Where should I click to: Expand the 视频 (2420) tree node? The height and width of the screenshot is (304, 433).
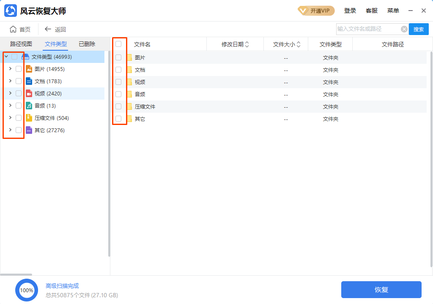click(x=10, y=93)
